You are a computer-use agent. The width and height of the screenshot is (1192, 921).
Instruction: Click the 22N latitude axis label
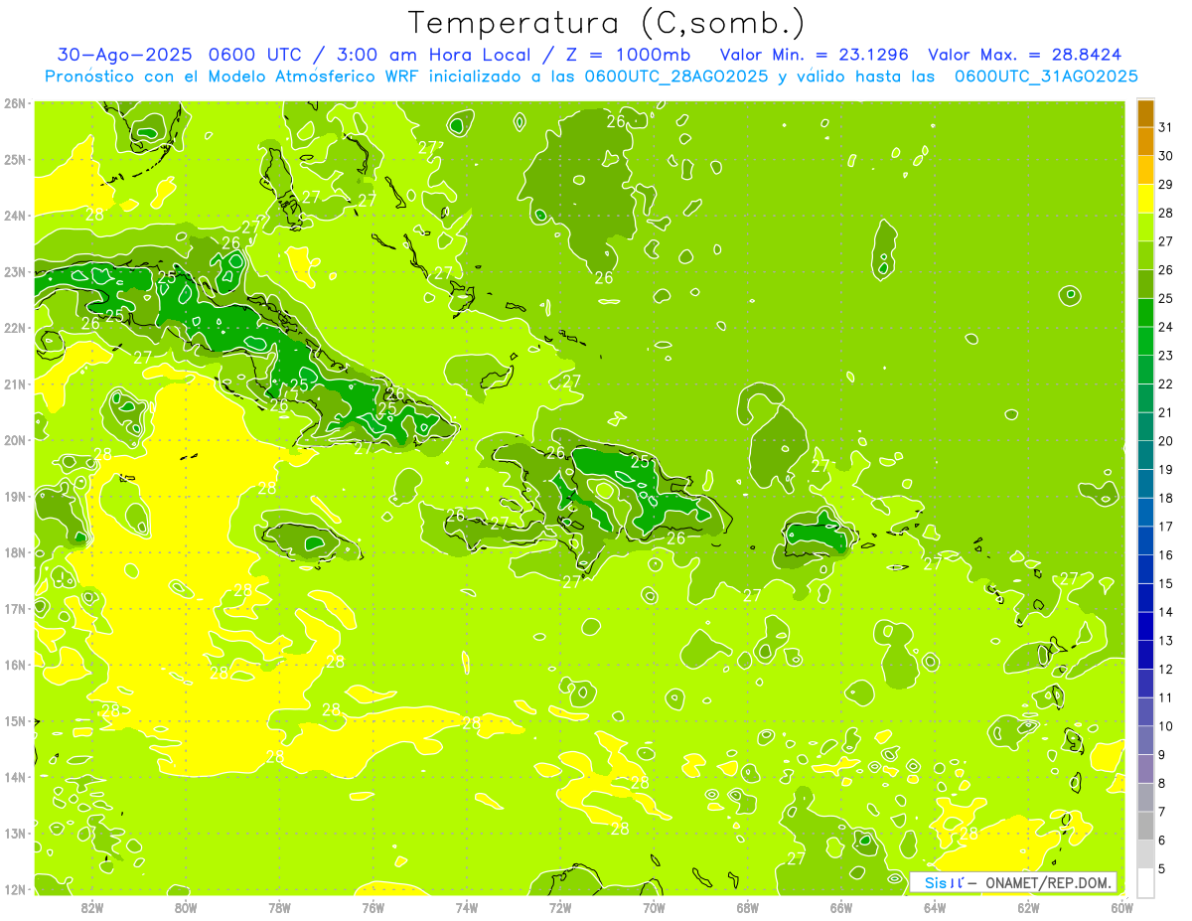pos(15,328)
